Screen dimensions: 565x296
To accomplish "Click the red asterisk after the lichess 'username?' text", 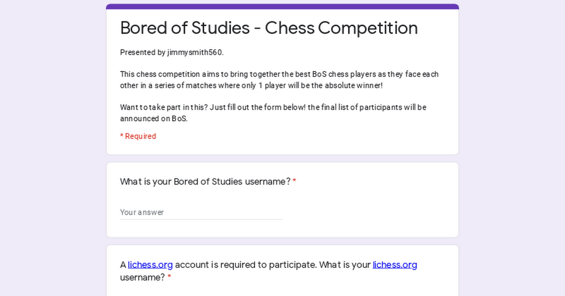I will (x=169, y=277).
